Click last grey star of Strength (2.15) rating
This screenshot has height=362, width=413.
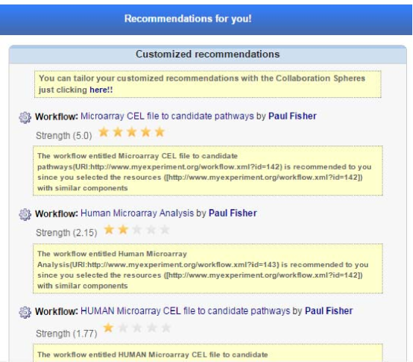165,230
